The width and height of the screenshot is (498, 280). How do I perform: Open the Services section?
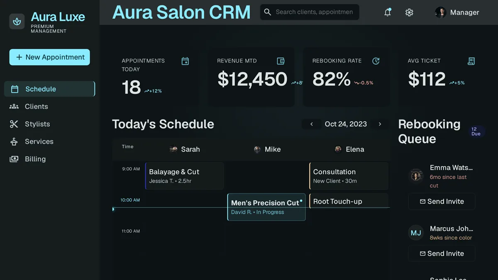tap(49, 141)
